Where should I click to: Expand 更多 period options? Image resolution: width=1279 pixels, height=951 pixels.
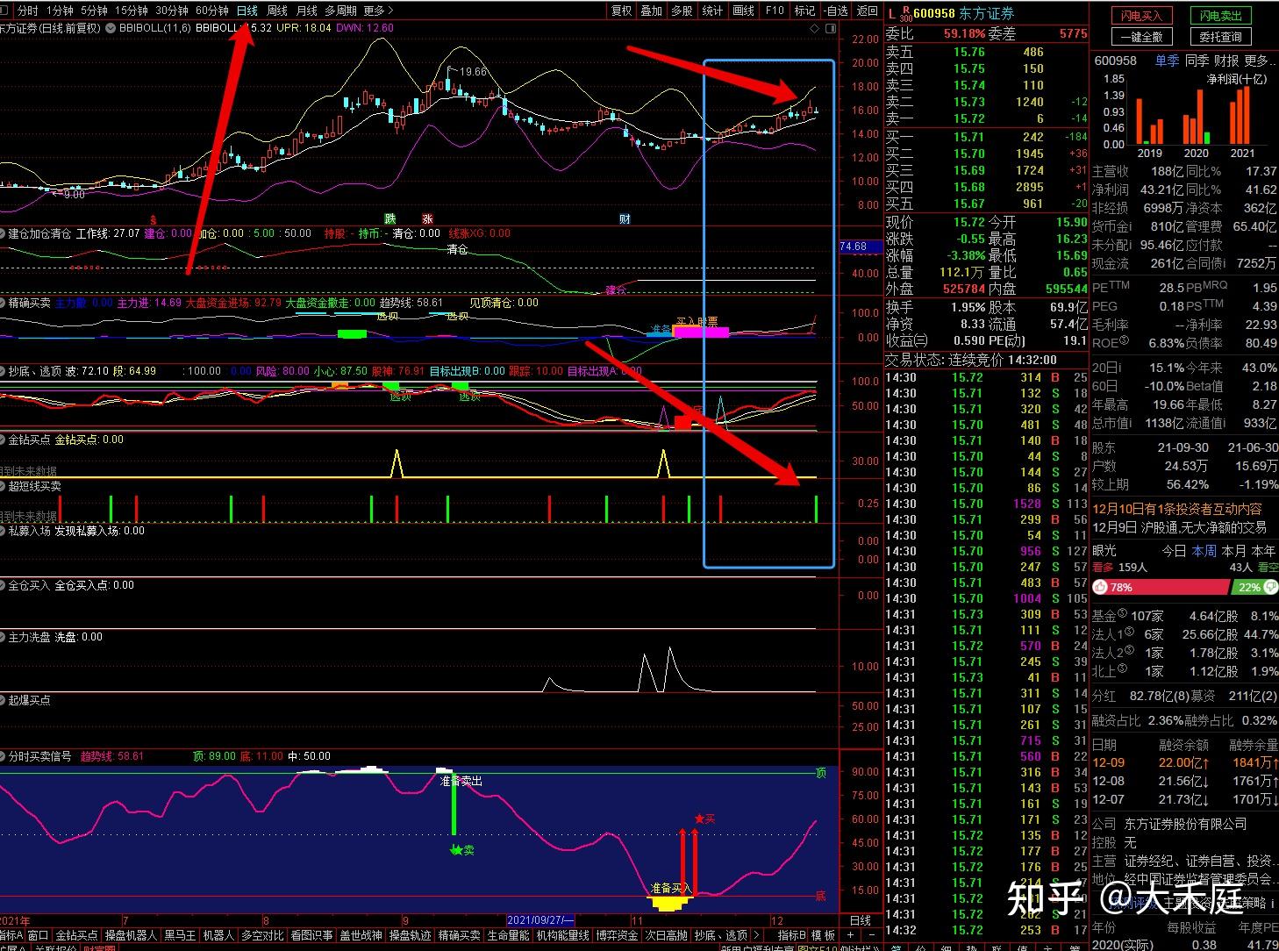click(x=378, y=11)
